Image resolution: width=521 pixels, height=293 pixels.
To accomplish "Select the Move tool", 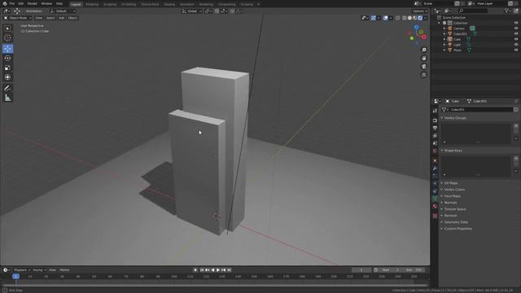I will click(x=7, y=49).
